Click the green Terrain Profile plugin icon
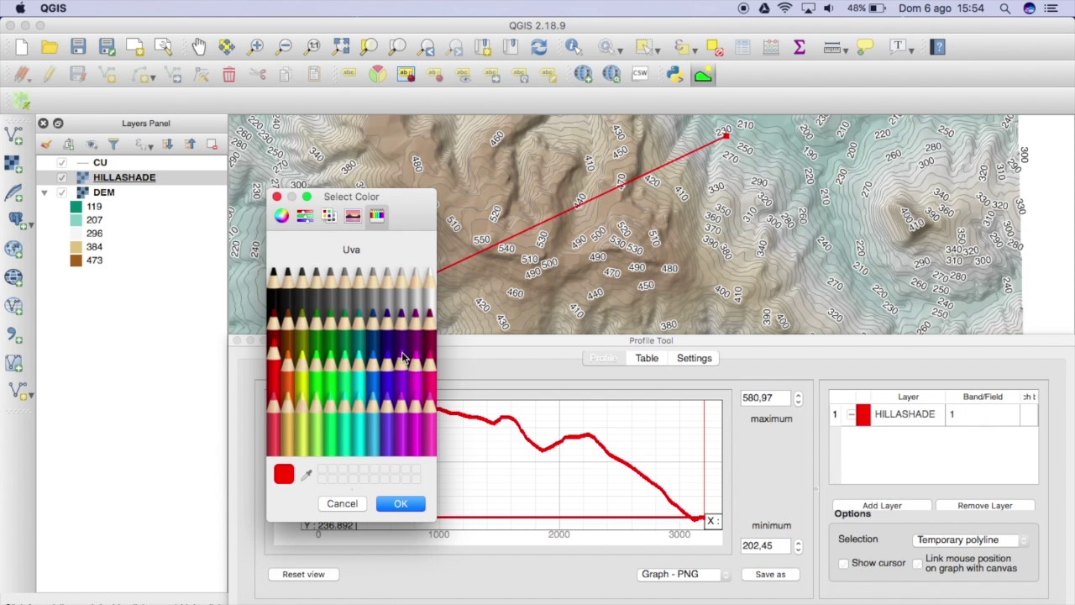Screen dimensions: 1075x605 (703, 75)
